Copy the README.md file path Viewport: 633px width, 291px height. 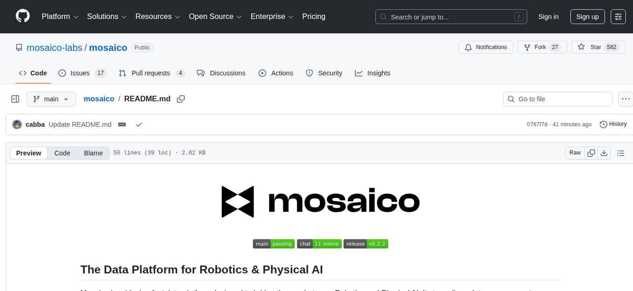coord(181,99)
